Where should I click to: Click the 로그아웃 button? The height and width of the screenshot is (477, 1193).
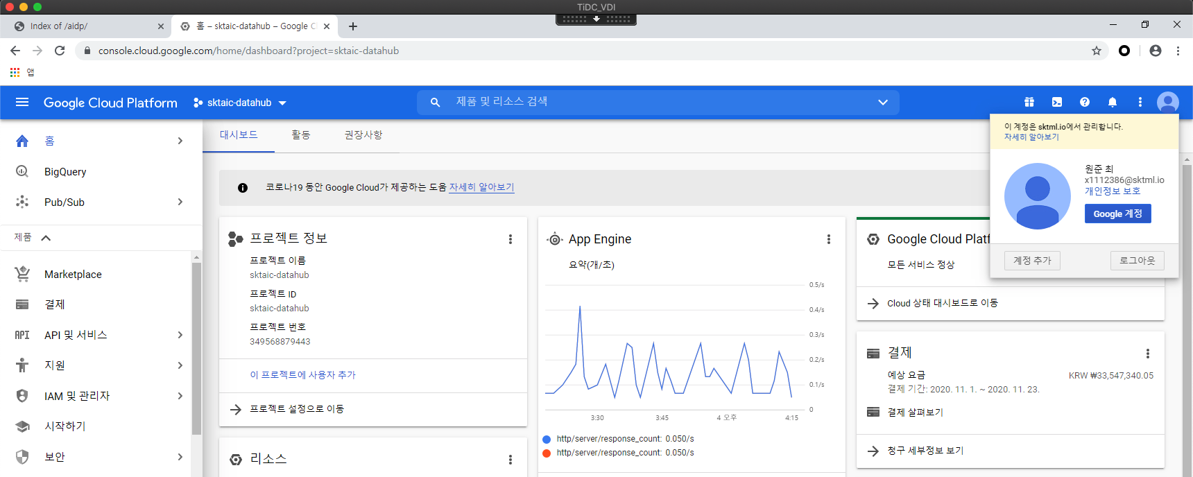pyautogui.click(x=1137, y=261)
